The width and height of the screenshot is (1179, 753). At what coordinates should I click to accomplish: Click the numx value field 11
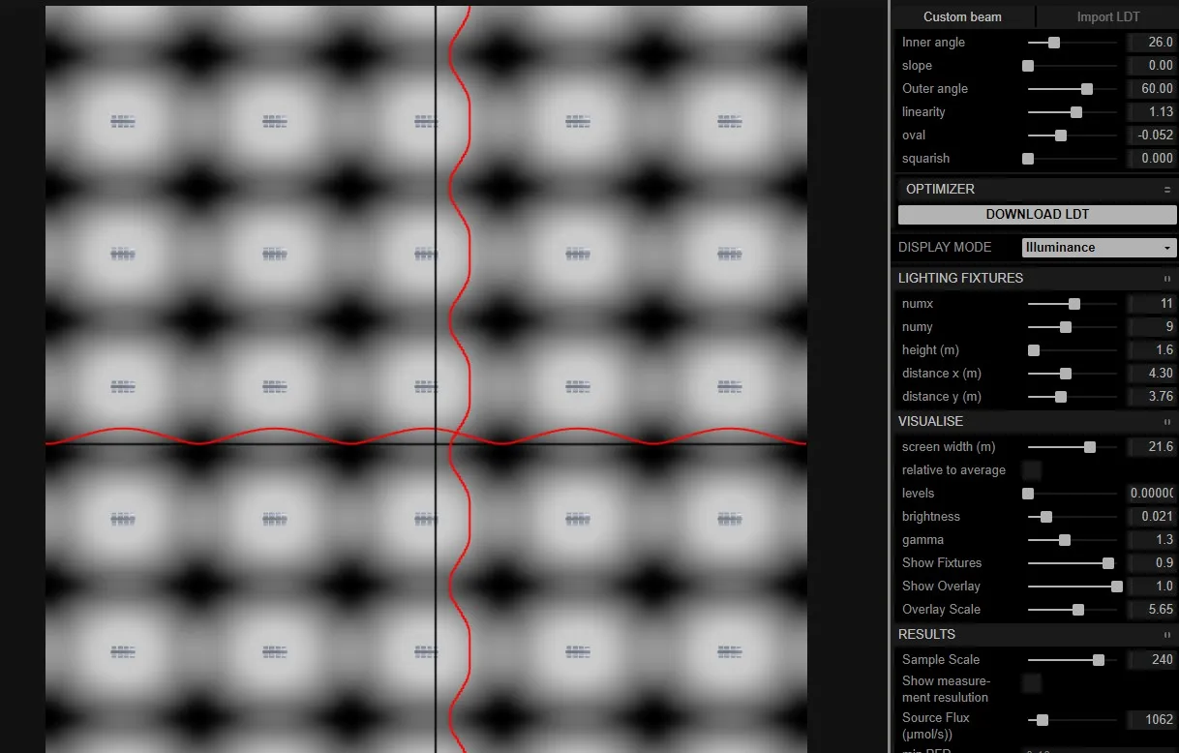click(1152, 304)
